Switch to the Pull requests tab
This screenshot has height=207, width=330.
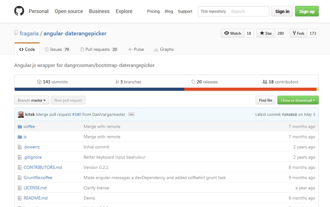tap(99, 49)
